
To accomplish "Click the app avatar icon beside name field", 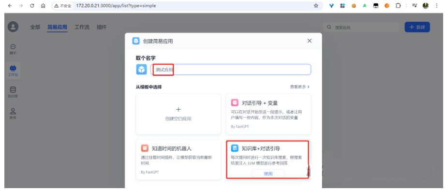I will pos(141,70).
